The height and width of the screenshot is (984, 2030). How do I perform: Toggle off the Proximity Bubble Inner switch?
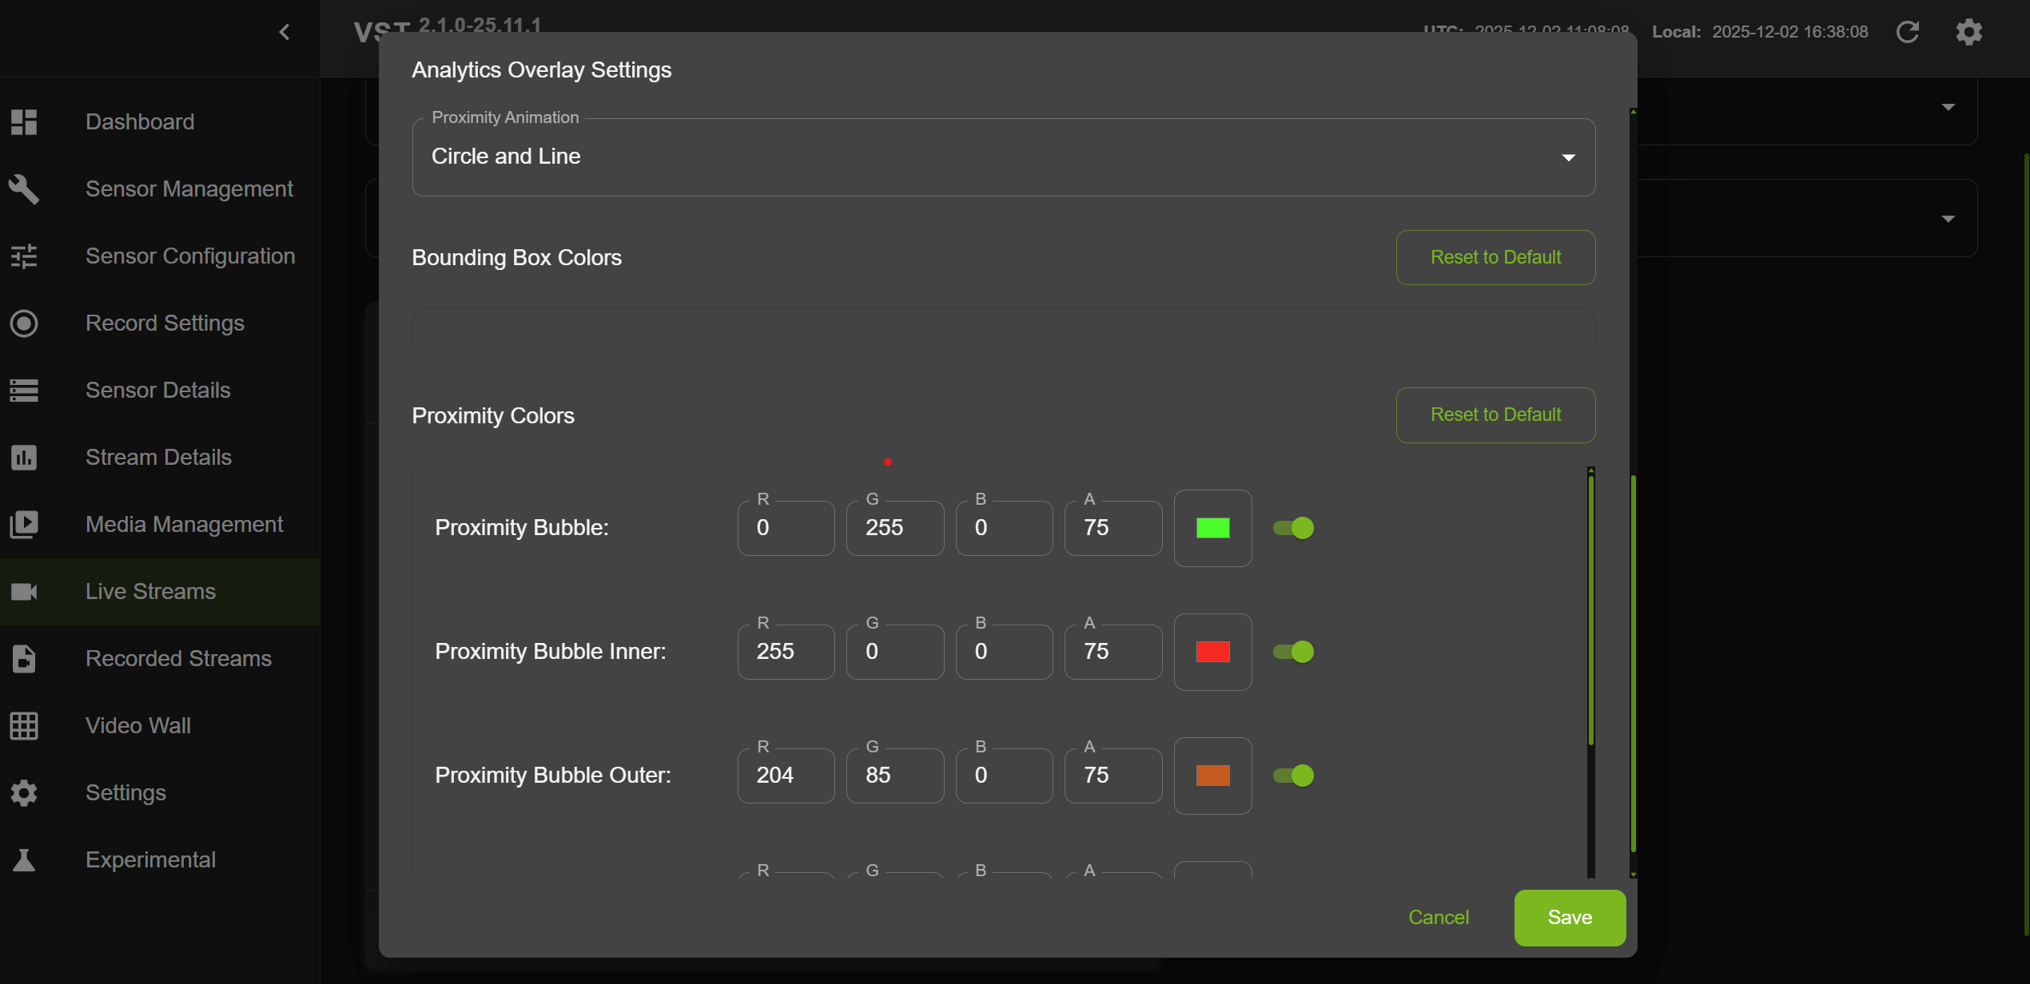click(x=1292, y=651)
